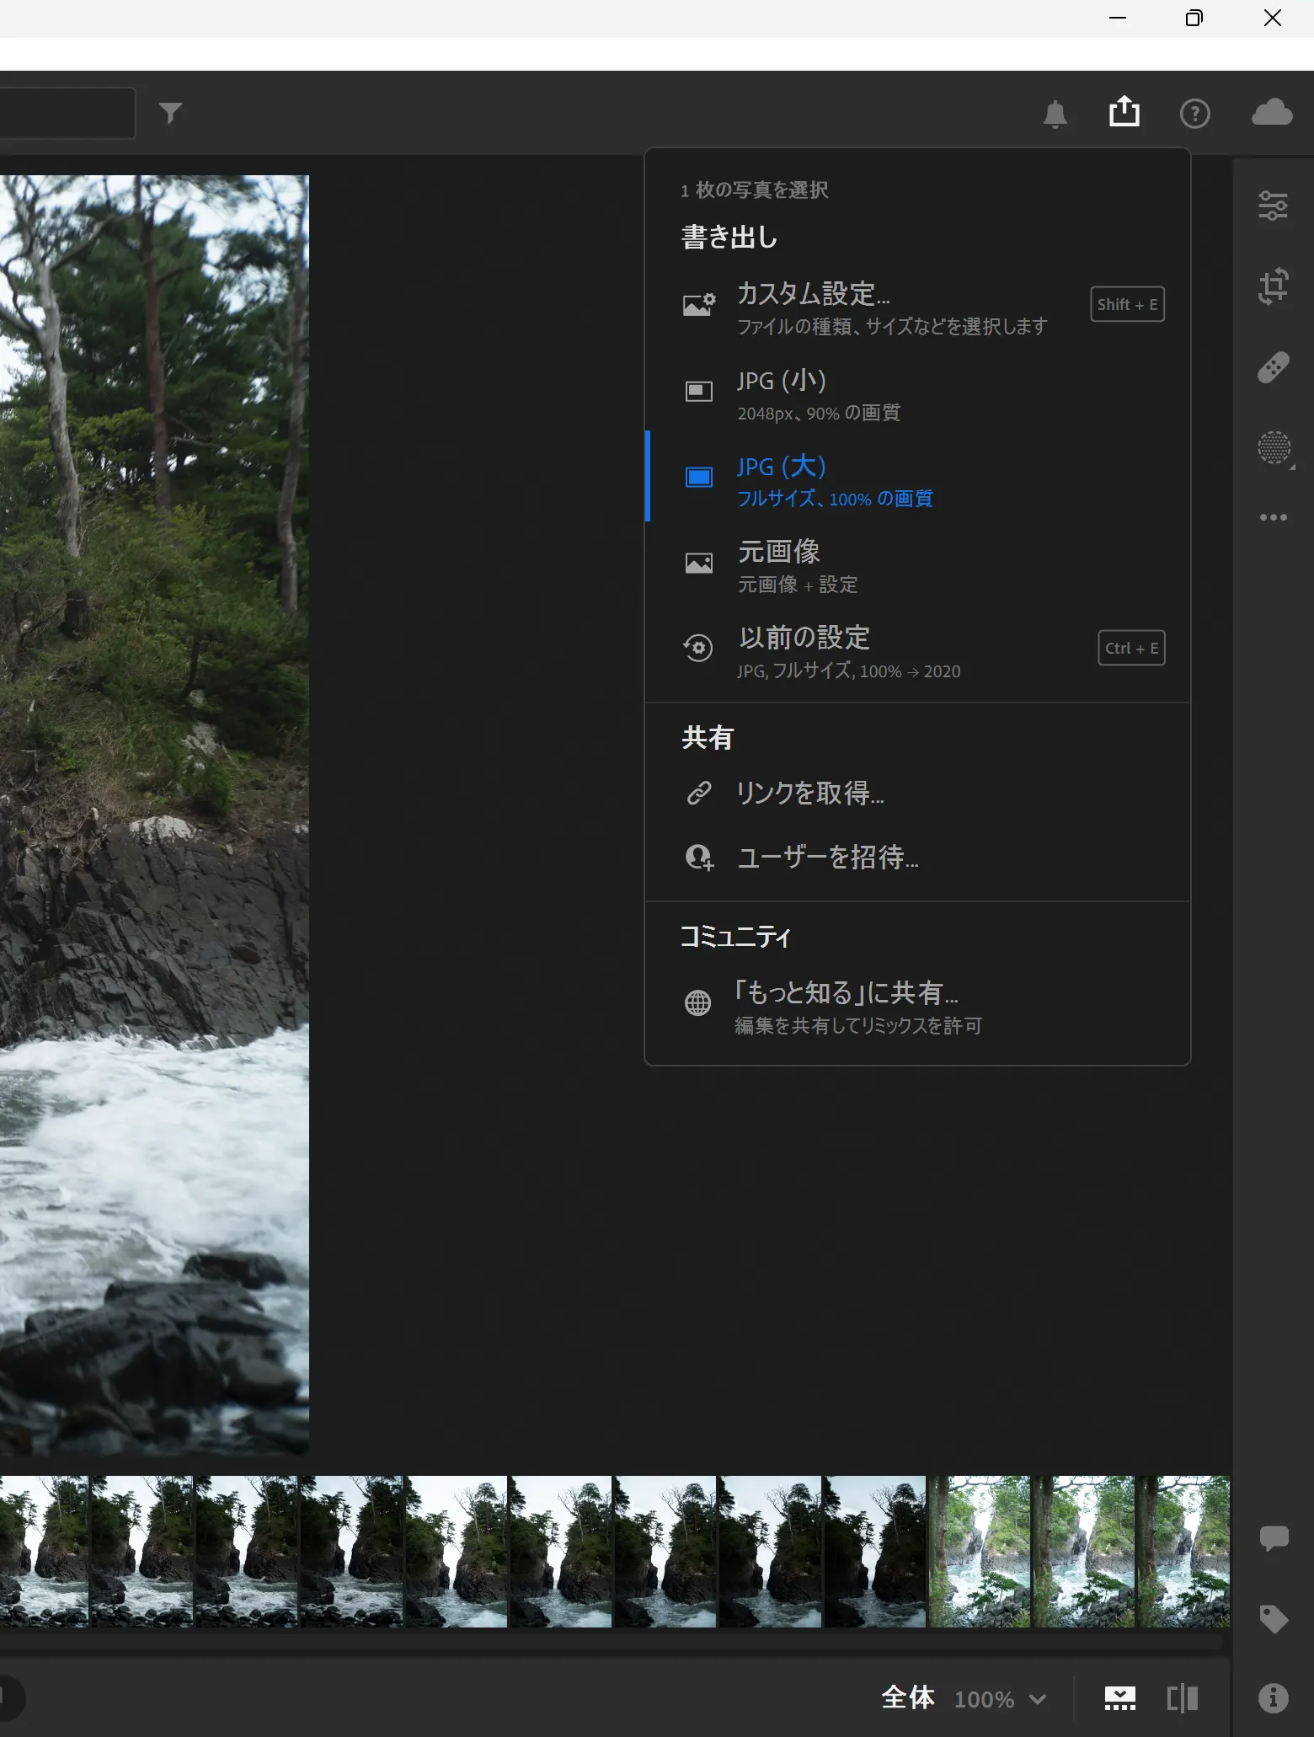The height and width of the screenshot is (1737, 1314).
Task: Open the Edit sliders panel
Action: click(x=1273, y=206)
